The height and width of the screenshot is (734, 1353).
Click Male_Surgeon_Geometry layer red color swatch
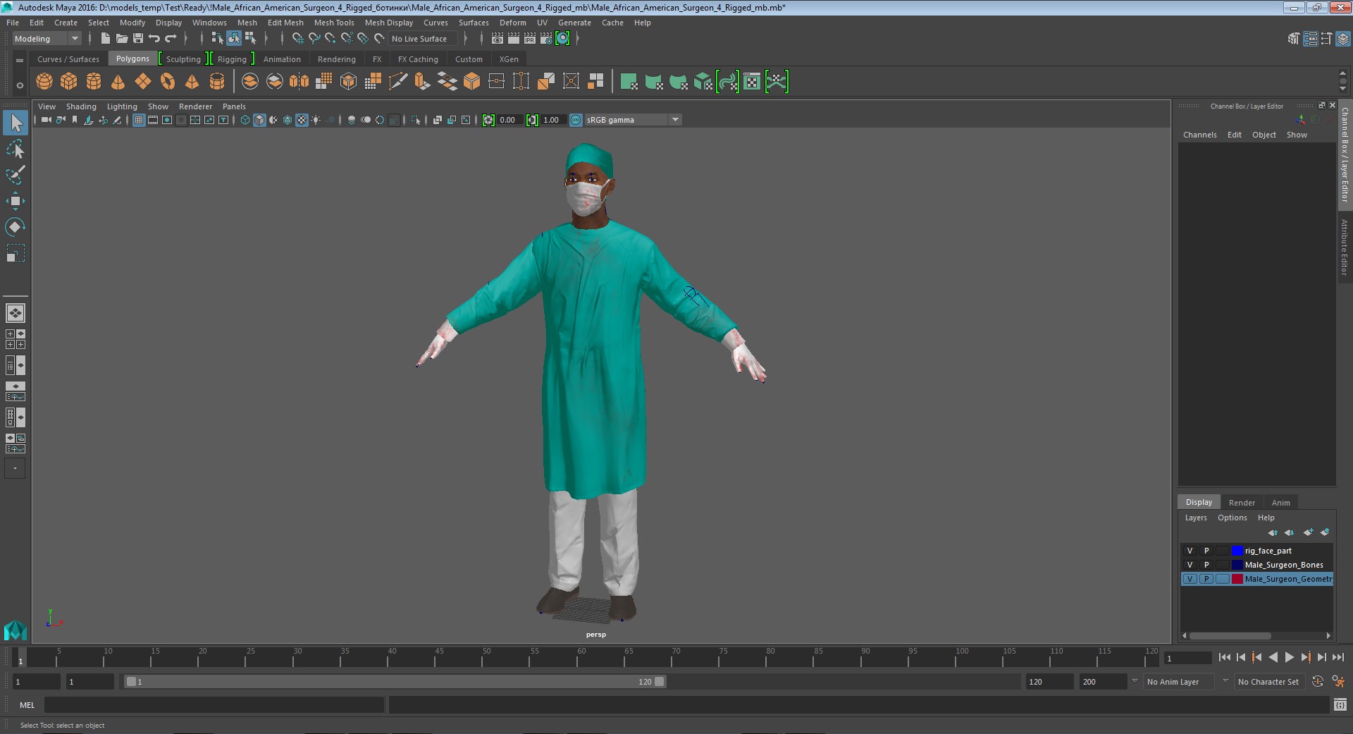pyautogui.click(x=1237, y=579)
